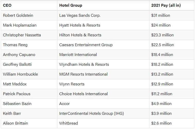Click the 2021 Pay (all in) header
This screenshot has width=195, height=129.
172,5
